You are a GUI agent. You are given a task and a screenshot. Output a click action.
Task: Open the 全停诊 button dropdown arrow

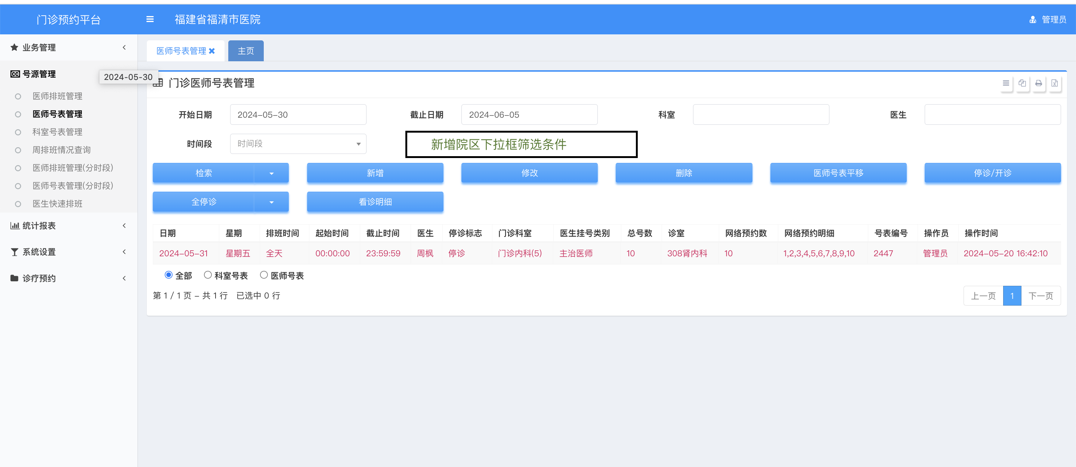coord(272,202)
